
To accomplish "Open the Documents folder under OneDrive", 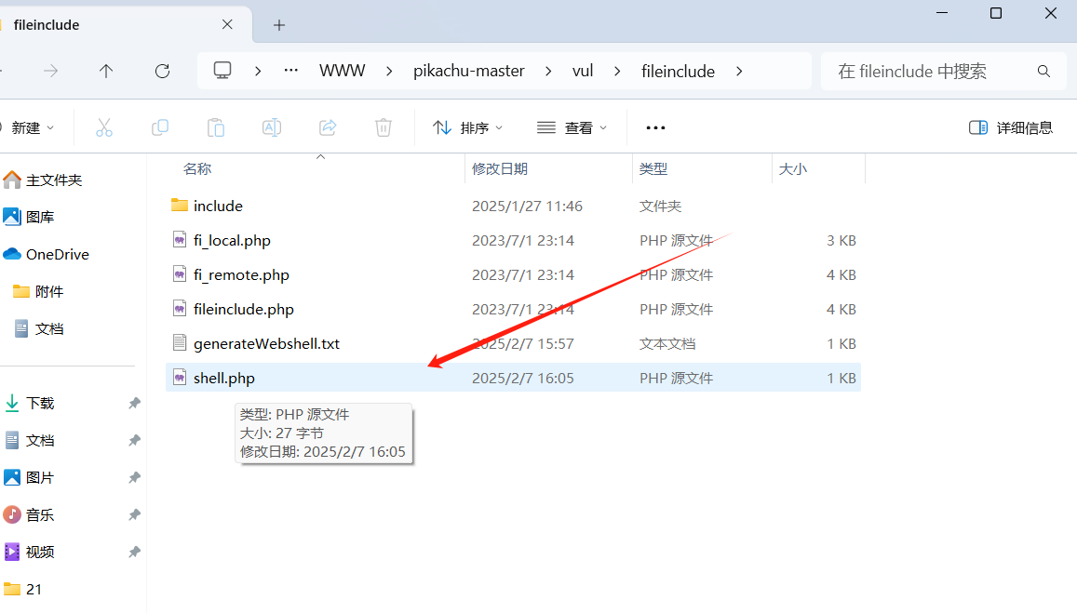I will click(38, 328).
